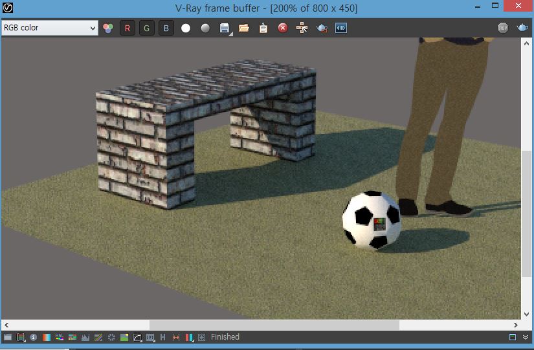
Task: Toggle the dock window icon bottom right
Action: pos(513,338)
